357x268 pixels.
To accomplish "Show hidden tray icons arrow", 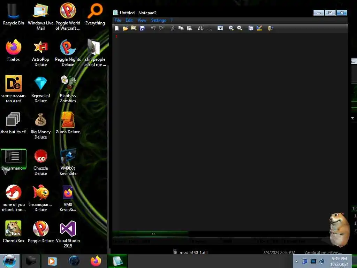I will [x=296, y=261].
